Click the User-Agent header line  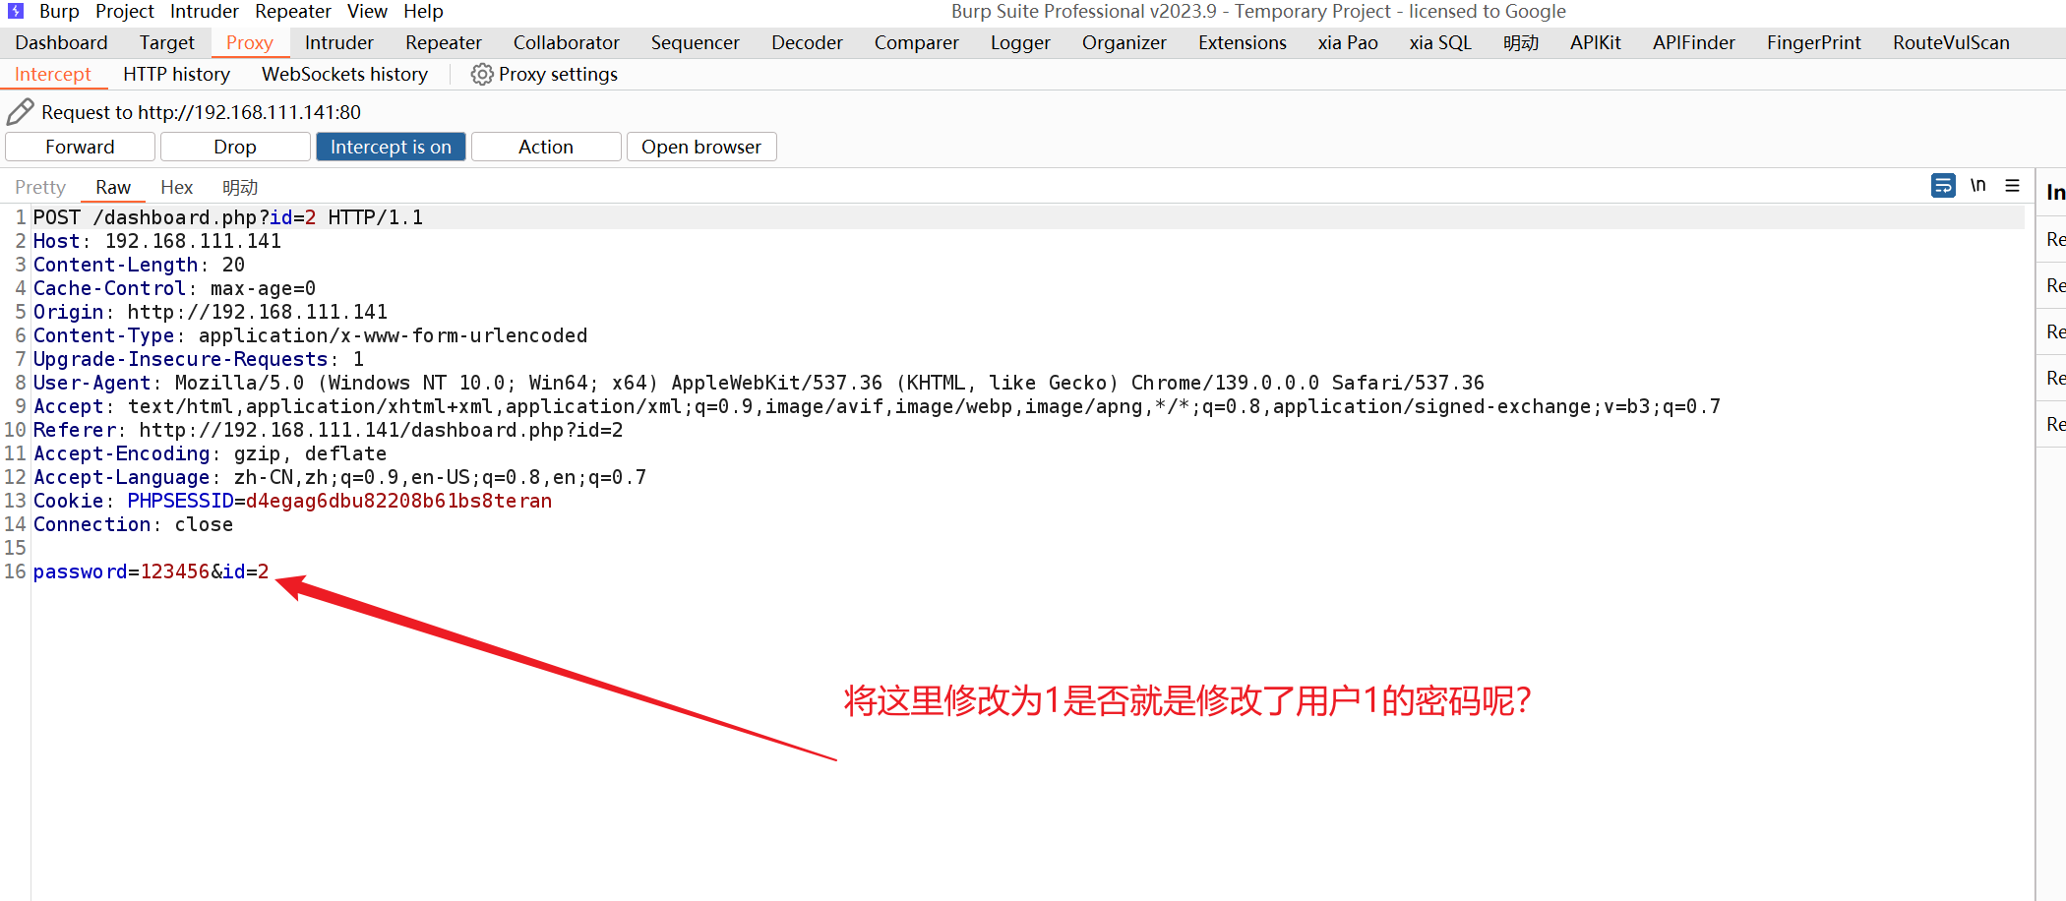759,383
